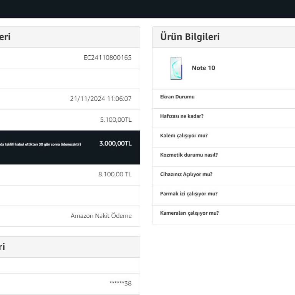Click the Amazon Nakit Ödeme payment method
Viewport: 295px width, 295px height.
101,215
